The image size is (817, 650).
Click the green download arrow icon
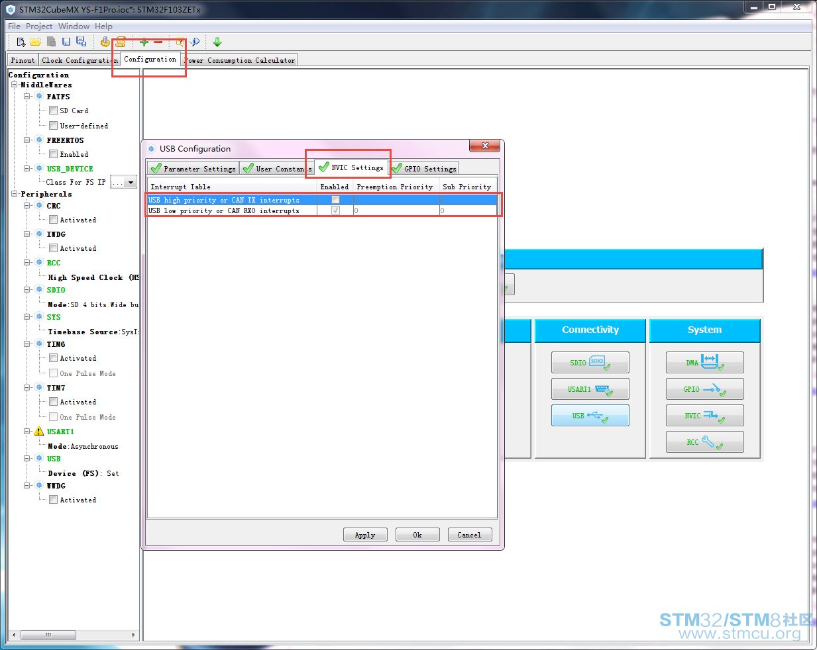[217, 42]
